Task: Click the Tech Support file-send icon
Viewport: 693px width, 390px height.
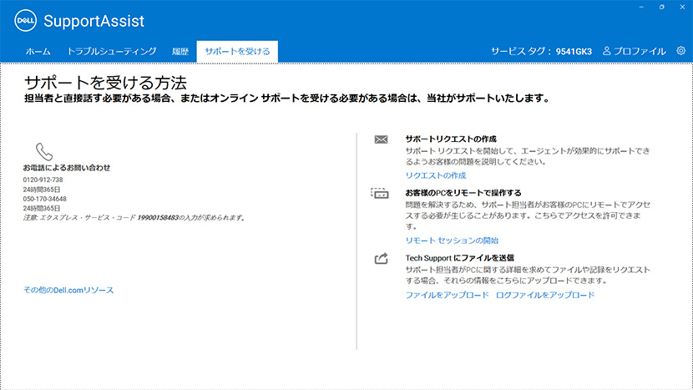Action: click(x=381, y=258)
